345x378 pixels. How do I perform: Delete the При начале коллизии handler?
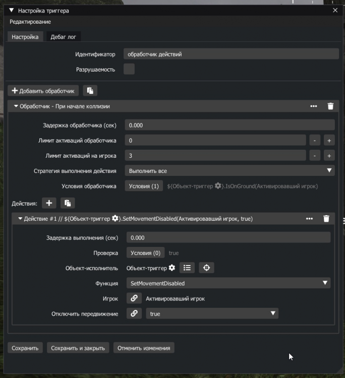coord(330,106)
